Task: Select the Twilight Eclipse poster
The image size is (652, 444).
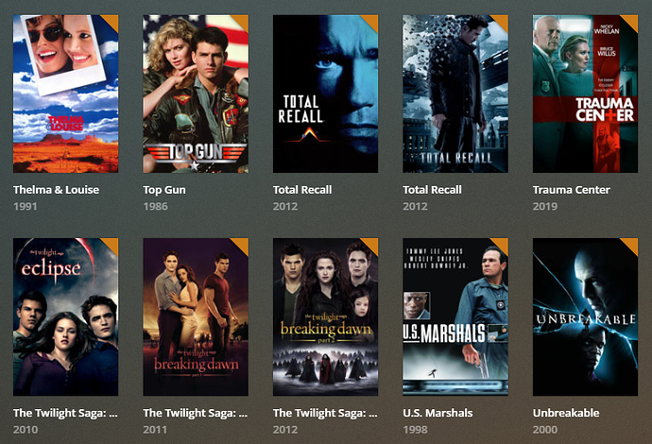Action: pos(66,316)
